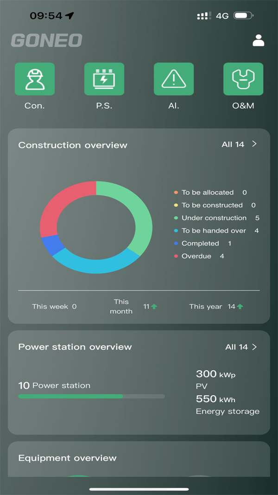Click the Power station progress bar

91,396
